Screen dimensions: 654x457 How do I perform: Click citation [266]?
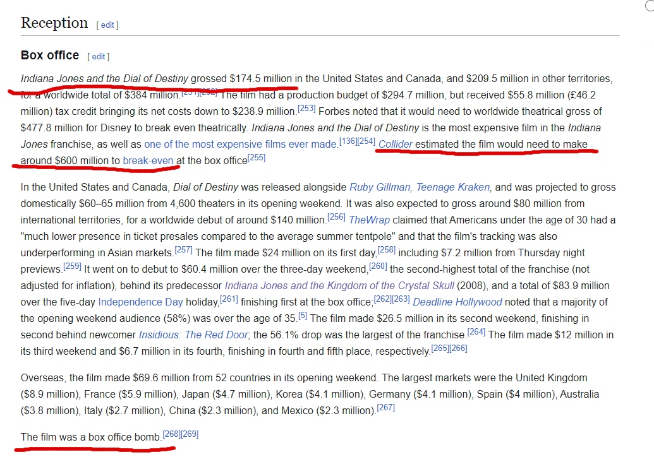click(x=458, y=348)
